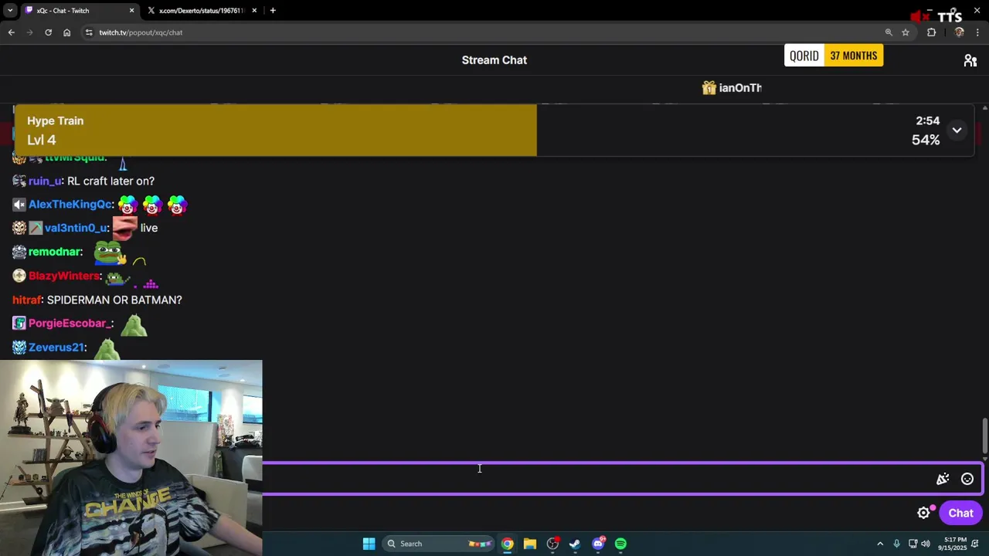The image size is (989, 556).
Task: Open the community users list icon
Action: point(970,60)
